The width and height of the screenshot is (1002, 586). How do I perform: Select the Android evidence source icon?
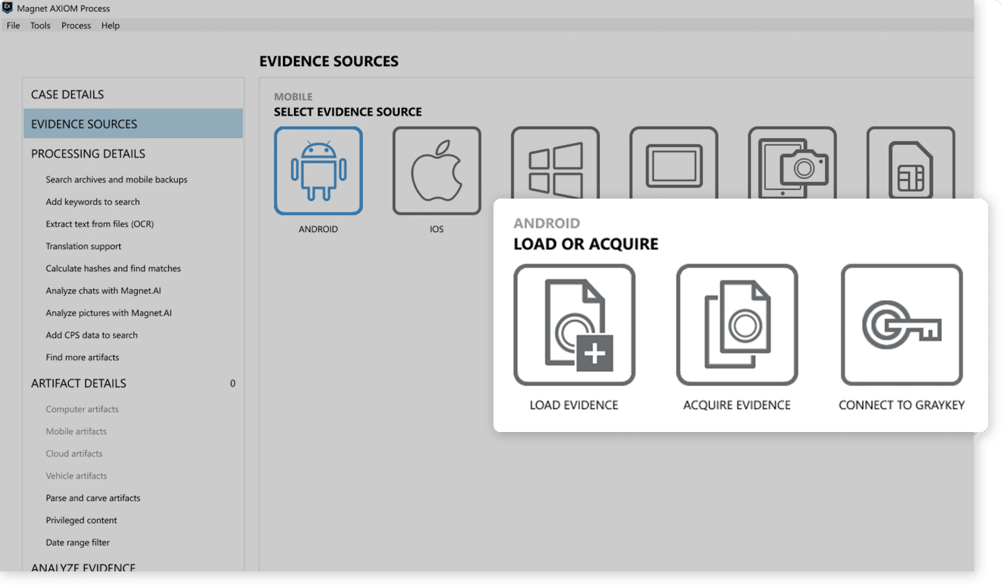pyautogui.click(x=318, y=171)
